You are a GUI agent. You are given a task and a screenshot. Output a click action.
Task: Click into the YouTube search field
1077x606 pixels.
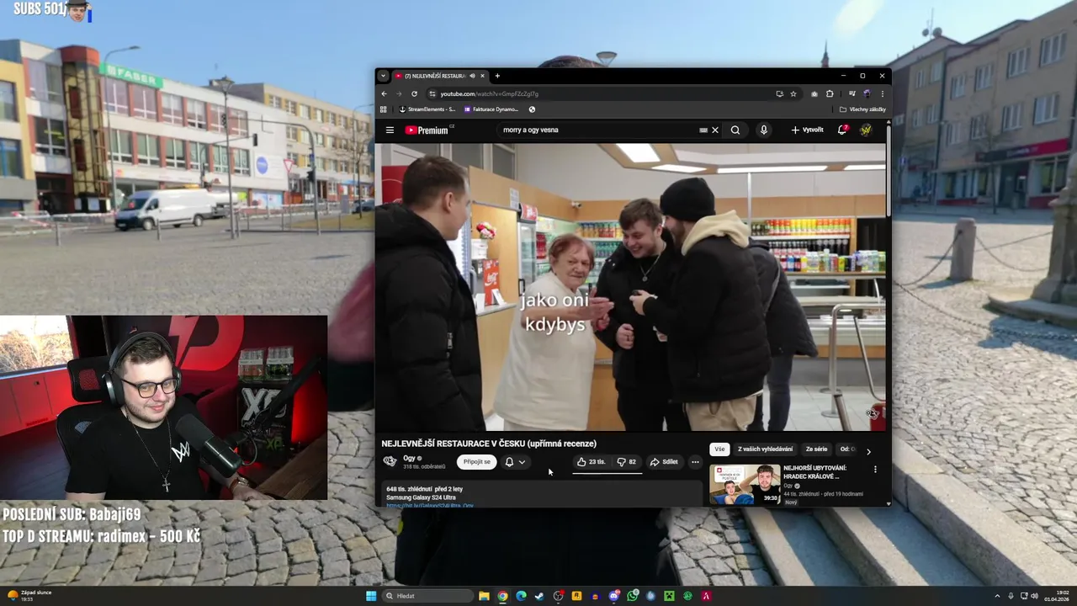pyautogui.click(x=597, y=130)
